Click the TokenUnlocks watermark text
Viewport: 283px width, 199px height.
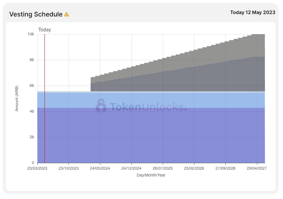pyautogui.click(x=148, y=107)
